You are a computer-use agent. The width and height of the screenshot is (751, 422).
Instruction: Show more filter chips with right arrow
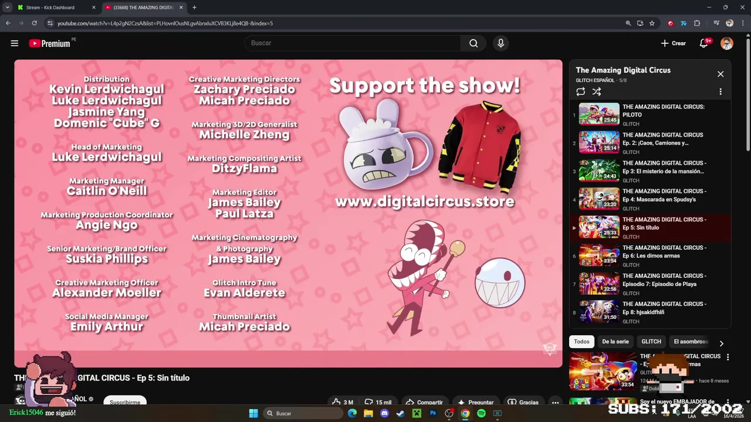[x=721, y=344]
